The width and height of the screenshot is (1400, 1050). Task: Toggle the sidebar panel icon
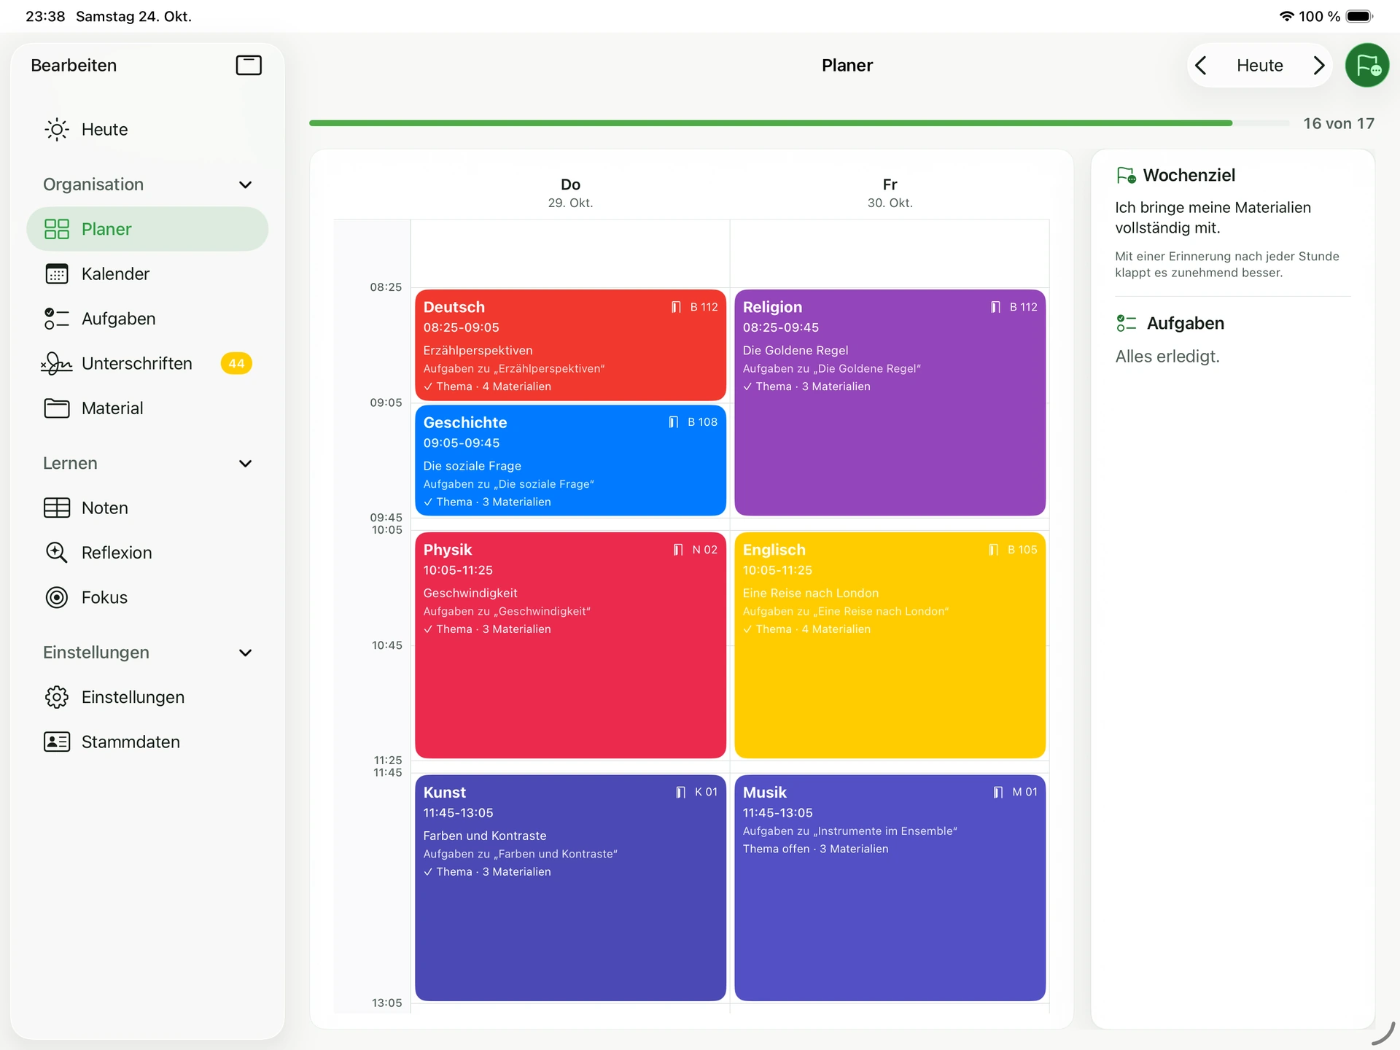tap(249, 66)
